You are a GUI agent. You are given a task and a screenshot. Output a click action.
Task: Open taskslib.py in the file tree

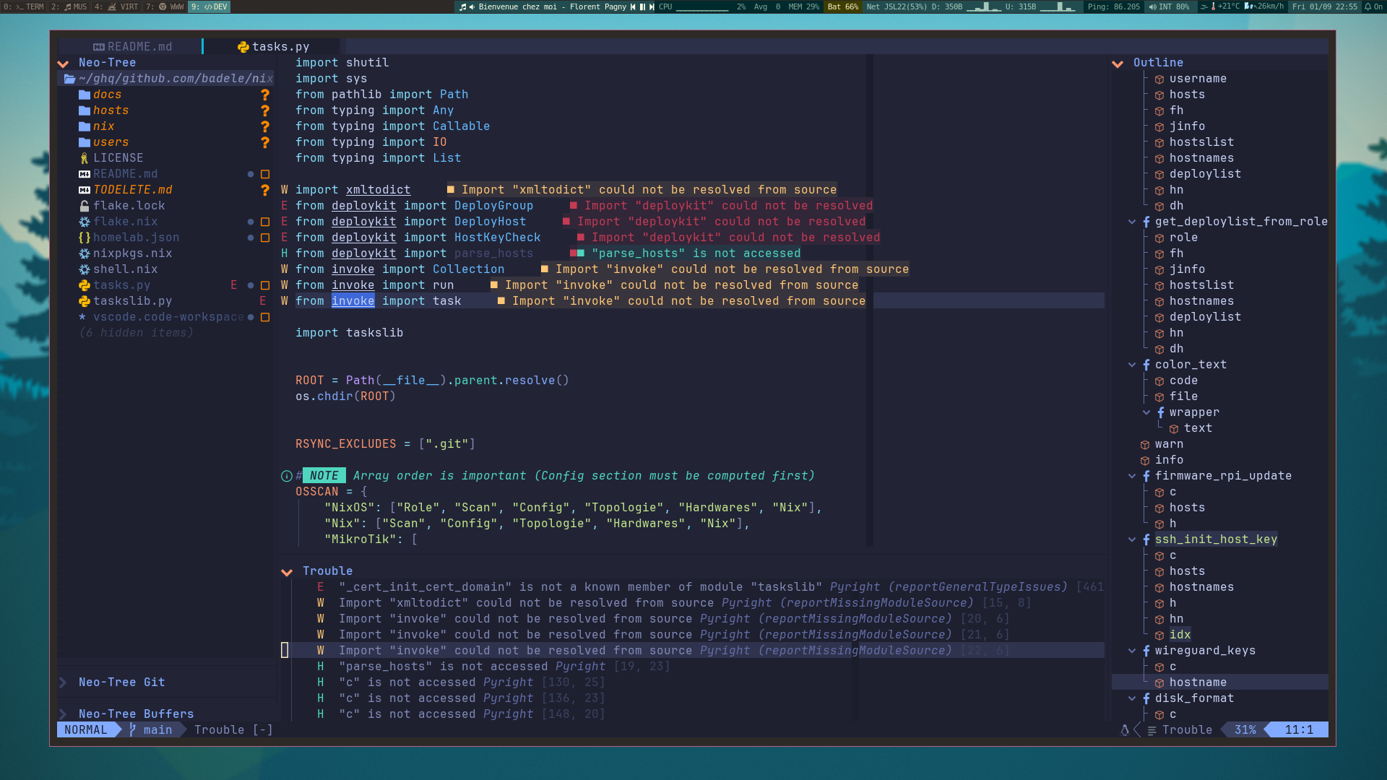pos(132,301)
